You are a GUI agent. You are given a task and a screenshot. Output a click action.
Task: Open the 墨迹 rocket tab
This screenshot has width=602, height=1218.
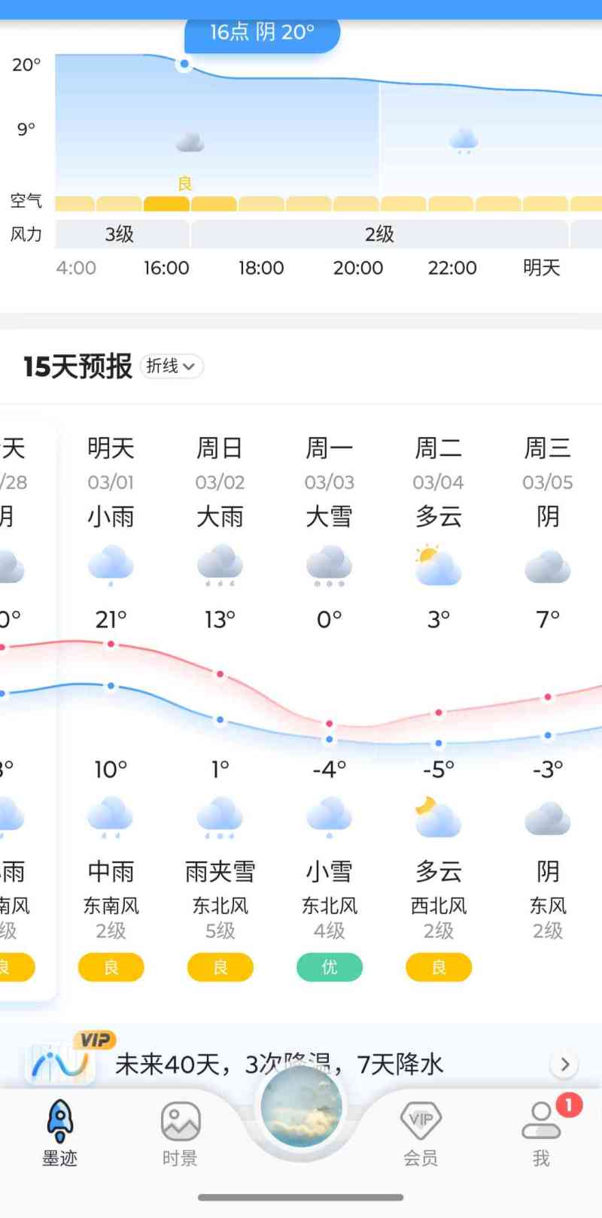(59, 1132)
